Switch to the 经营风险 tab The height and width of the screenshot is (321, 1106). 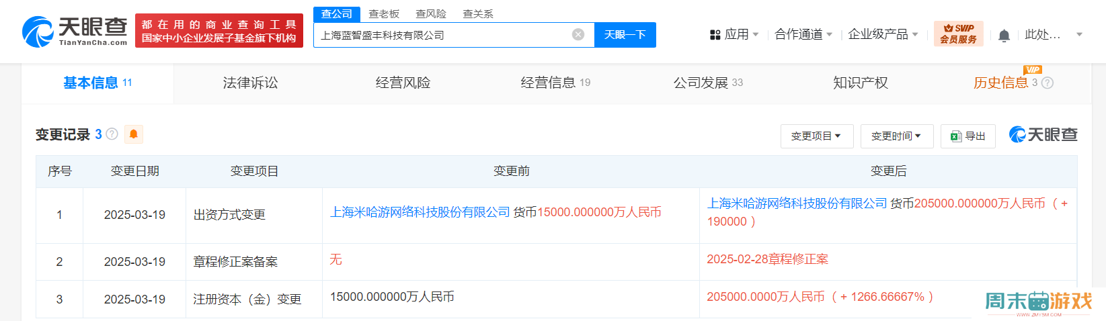(403, 83)
